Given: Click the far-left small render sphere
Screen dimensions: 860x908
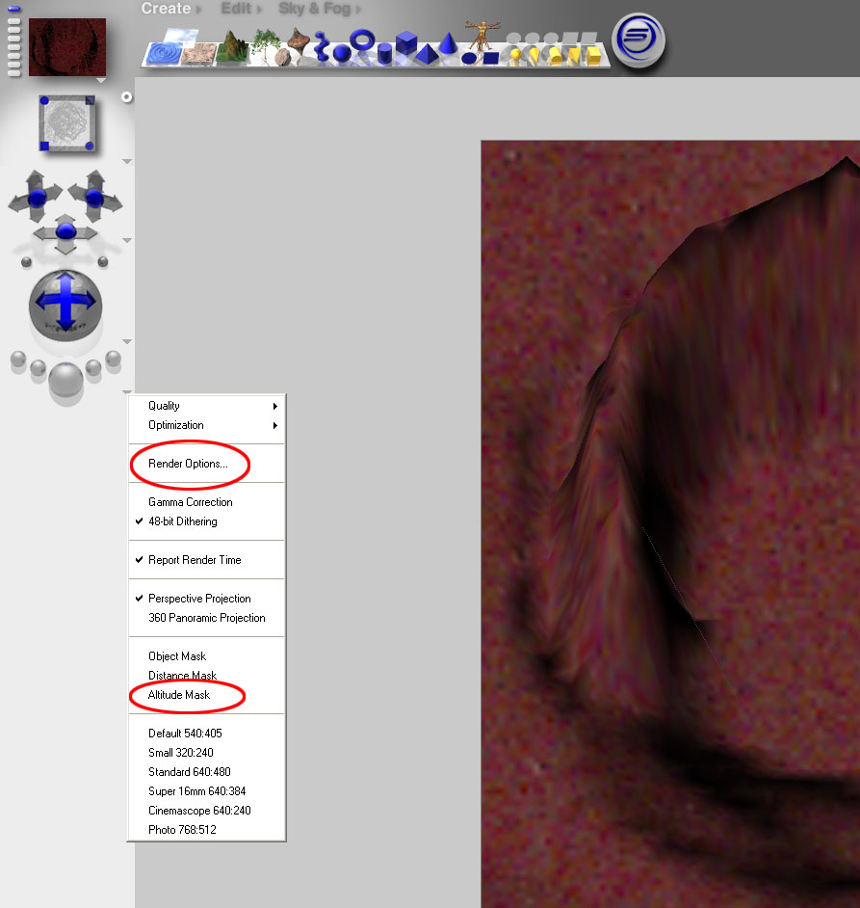Looking at the screenshot, I should 18,359.
